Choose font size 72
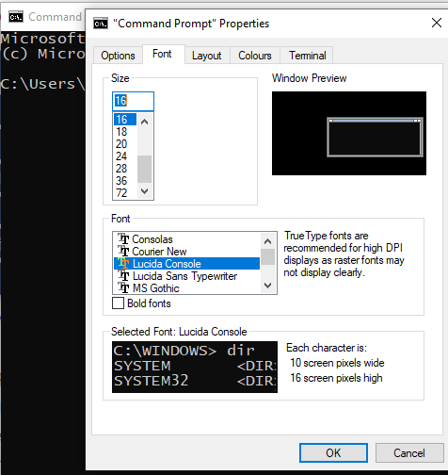Image resolution: width=448 pixels, height=475 pixels. (125, 193)
